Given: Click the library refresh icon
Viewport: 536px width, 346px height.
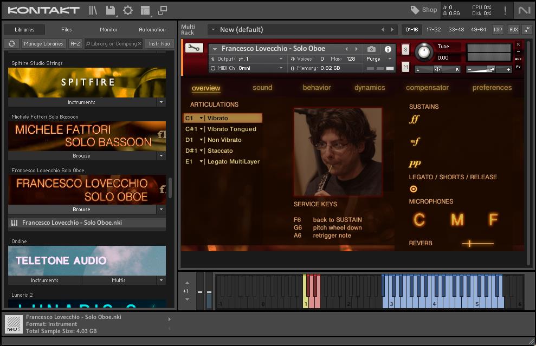Looking at the screenshot, I should pyautogui.click(x=11, y=44).
